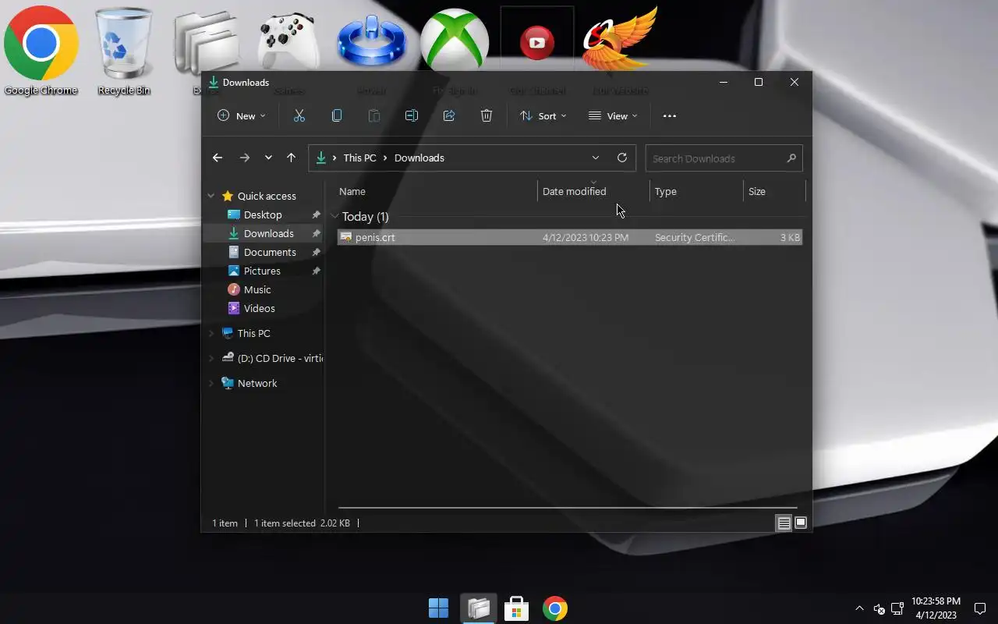Click the horizontal scrollbar in file list

pyautogui.click(x=568, y=508)
